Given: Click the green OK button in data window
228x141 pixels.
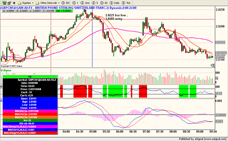Looking at the screenshot, I should coord(30,77).
